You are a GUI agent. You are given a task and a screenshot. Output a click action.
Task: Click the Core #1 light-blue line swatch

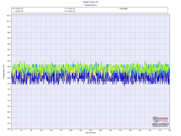[66, 9]
